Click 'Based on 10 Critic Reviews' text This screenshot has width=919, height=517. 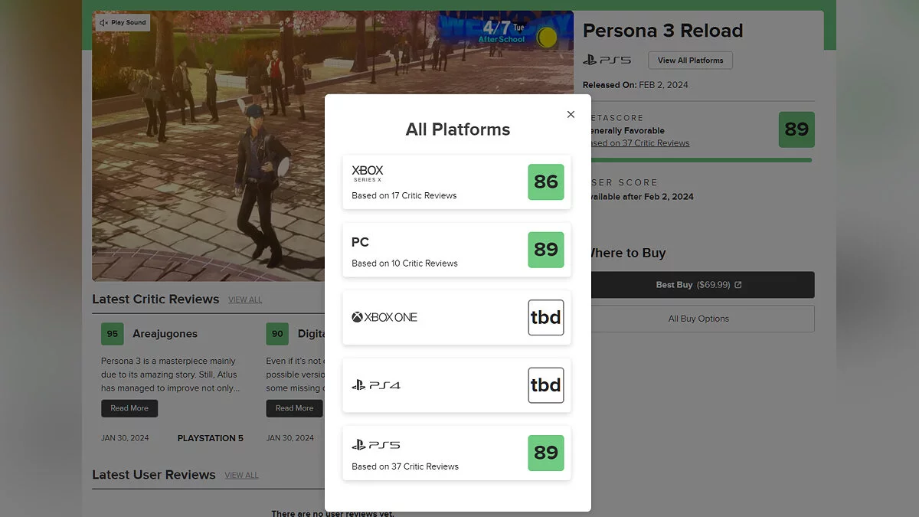[x=404, y=263]
